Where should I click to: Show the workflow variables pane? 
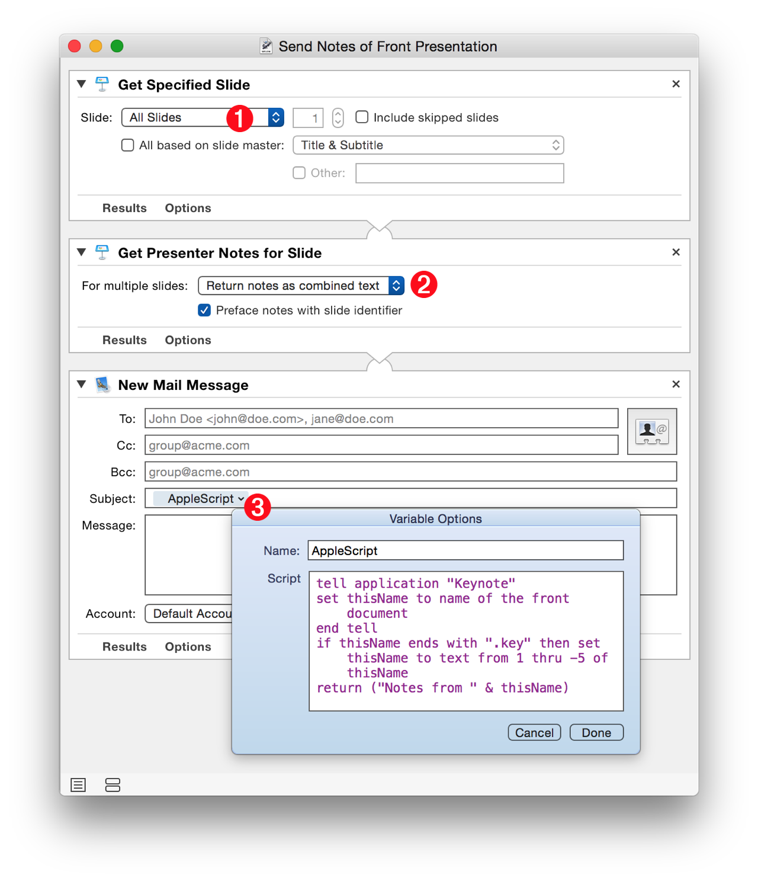click(113, 785)
